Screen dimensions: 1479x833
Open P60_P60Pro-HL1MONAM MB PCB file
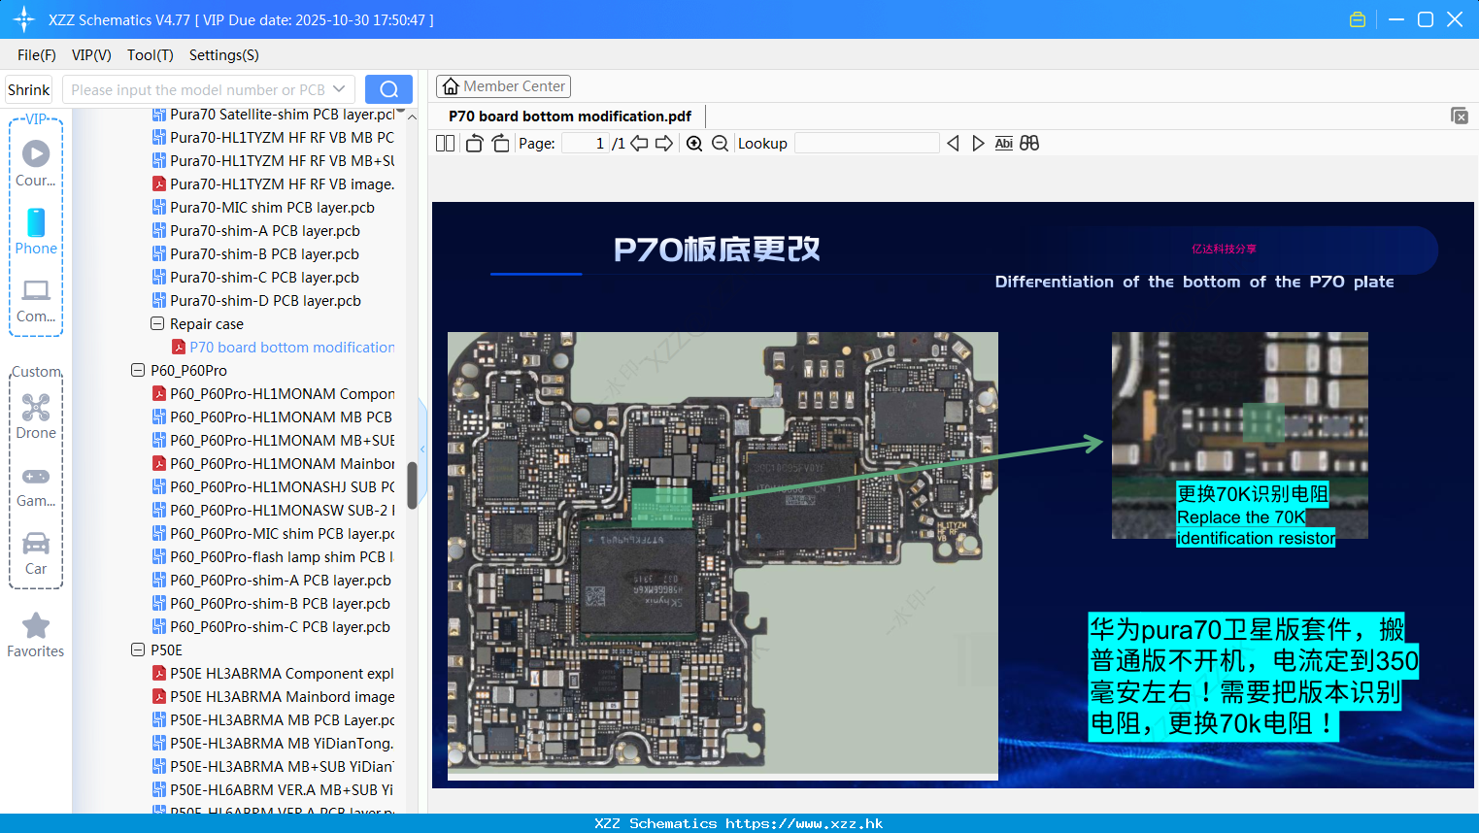pyautogui.click(x=273, y=417)
